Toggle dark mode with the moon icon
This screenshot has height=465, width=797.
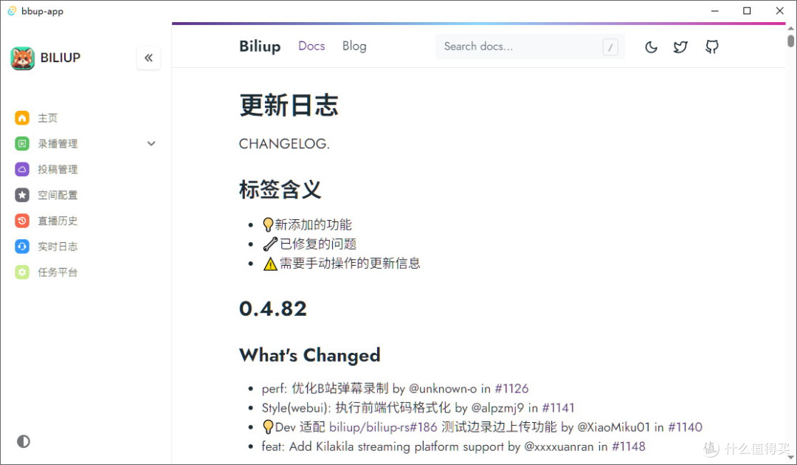(651, 47)
